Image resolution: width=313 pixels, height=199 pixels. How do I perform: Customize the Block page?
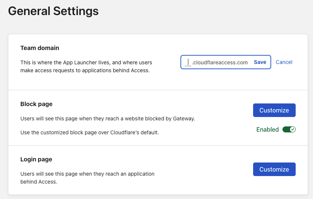[274, 110]
